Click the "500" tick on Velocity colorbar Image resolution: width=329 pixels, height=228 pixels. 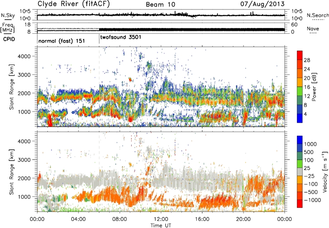click(x=309, y=152)
